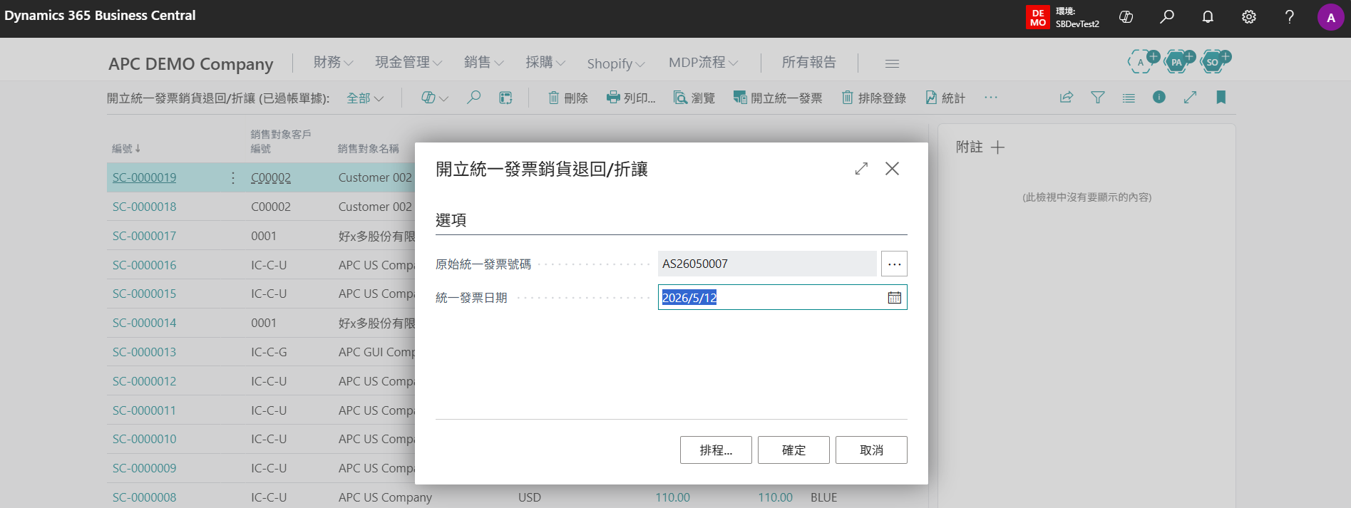This screenshot has height=508, width=1351.
Task: Click the 列印 toolbar action
Action: (631, 98)
